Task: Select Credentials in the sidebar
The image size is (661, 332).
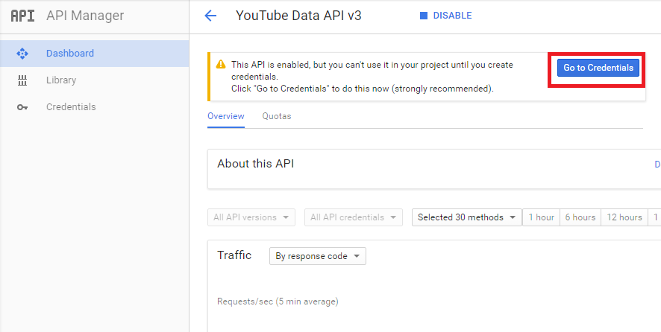Action: point(71,107)
